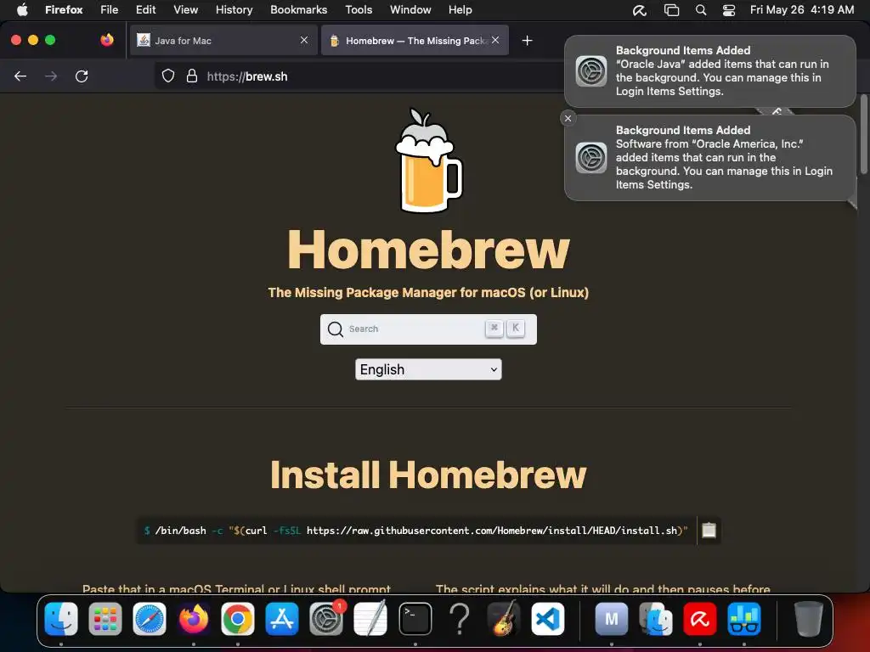The height and width of the screenshot is (652, 870).
Task: Go forward to next page
Action: 51,76
